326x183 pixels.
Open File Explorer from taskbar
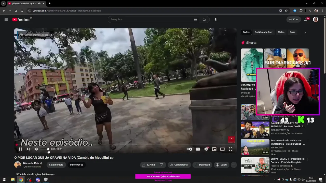(x=12, y=180)
